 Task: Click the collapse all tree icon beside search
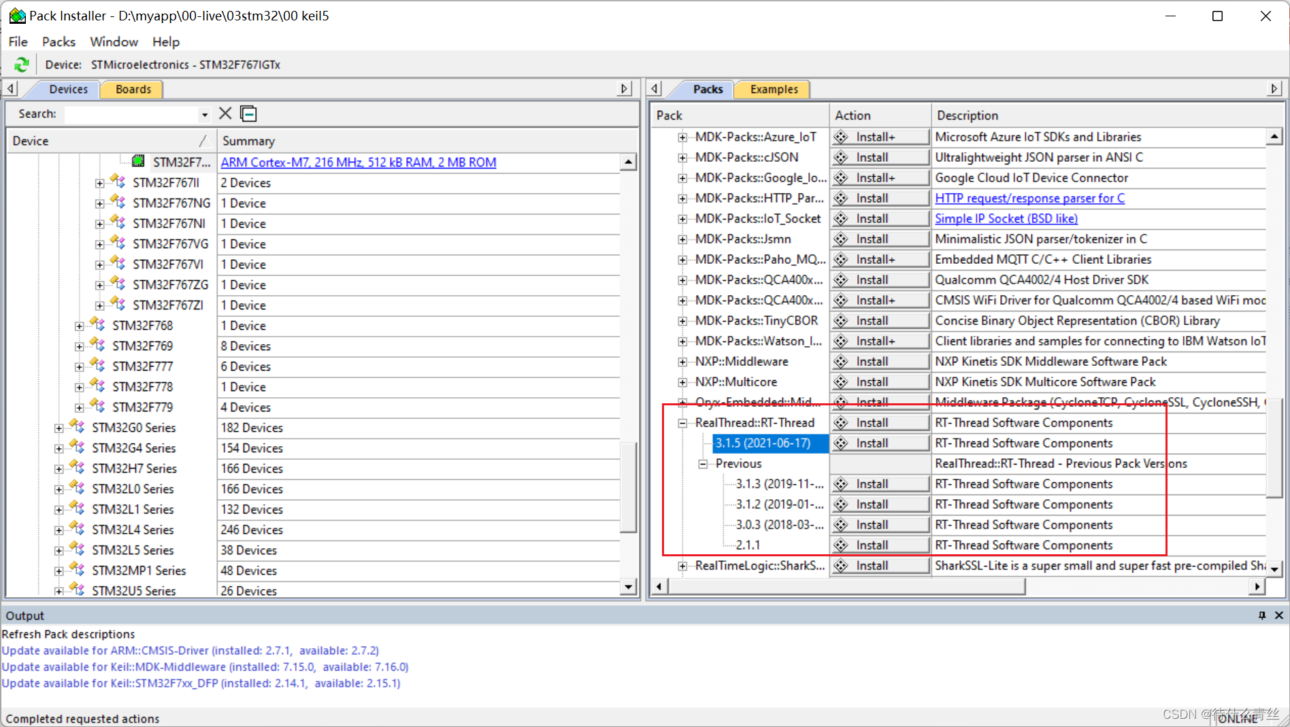pos(248,114)
